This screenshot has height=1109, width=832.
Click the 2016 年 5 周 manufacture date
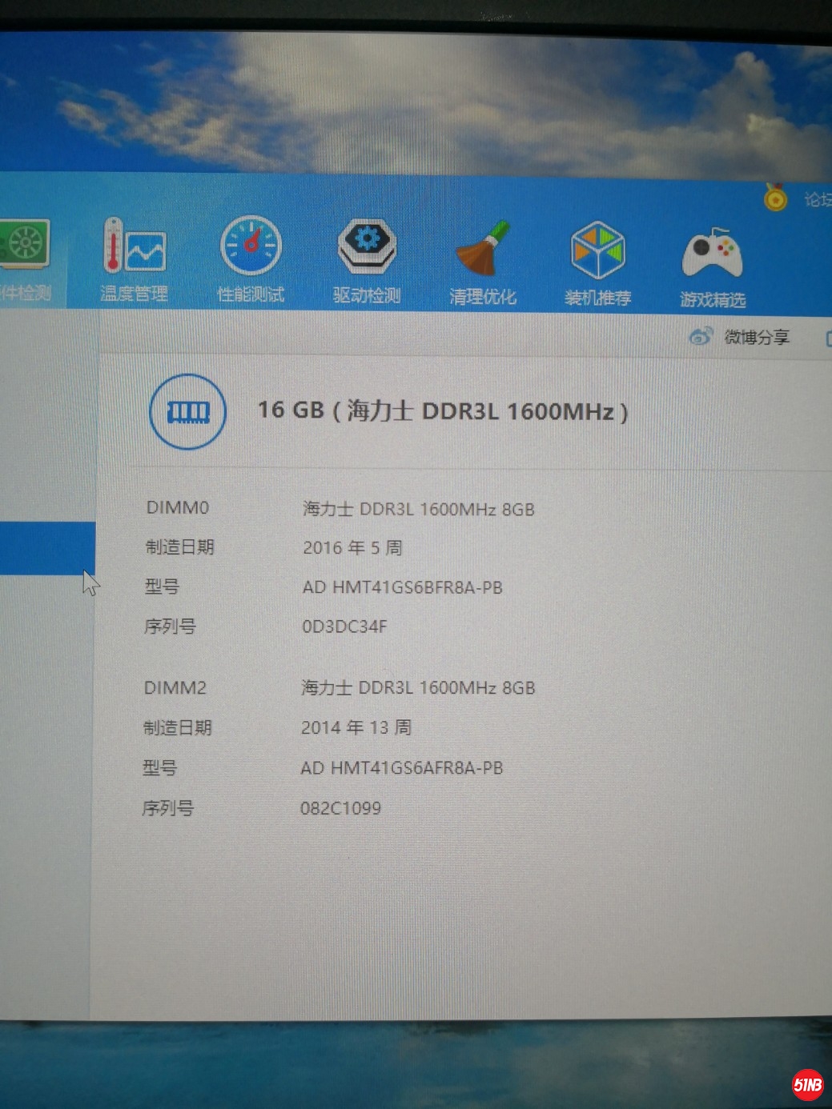pos(352,548)
